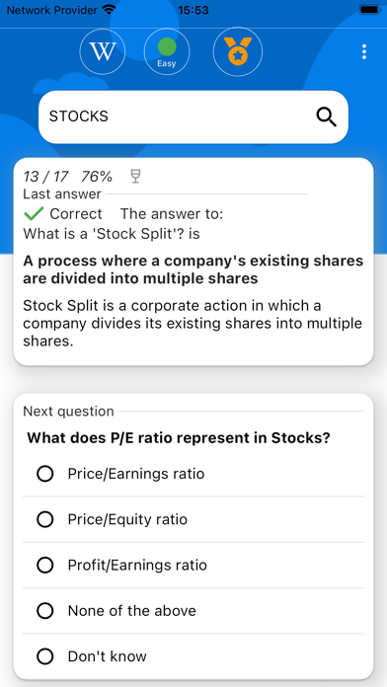The image size is (387, 687).
Task: Choose the None of the above option
Action: (x=193, y=611)
